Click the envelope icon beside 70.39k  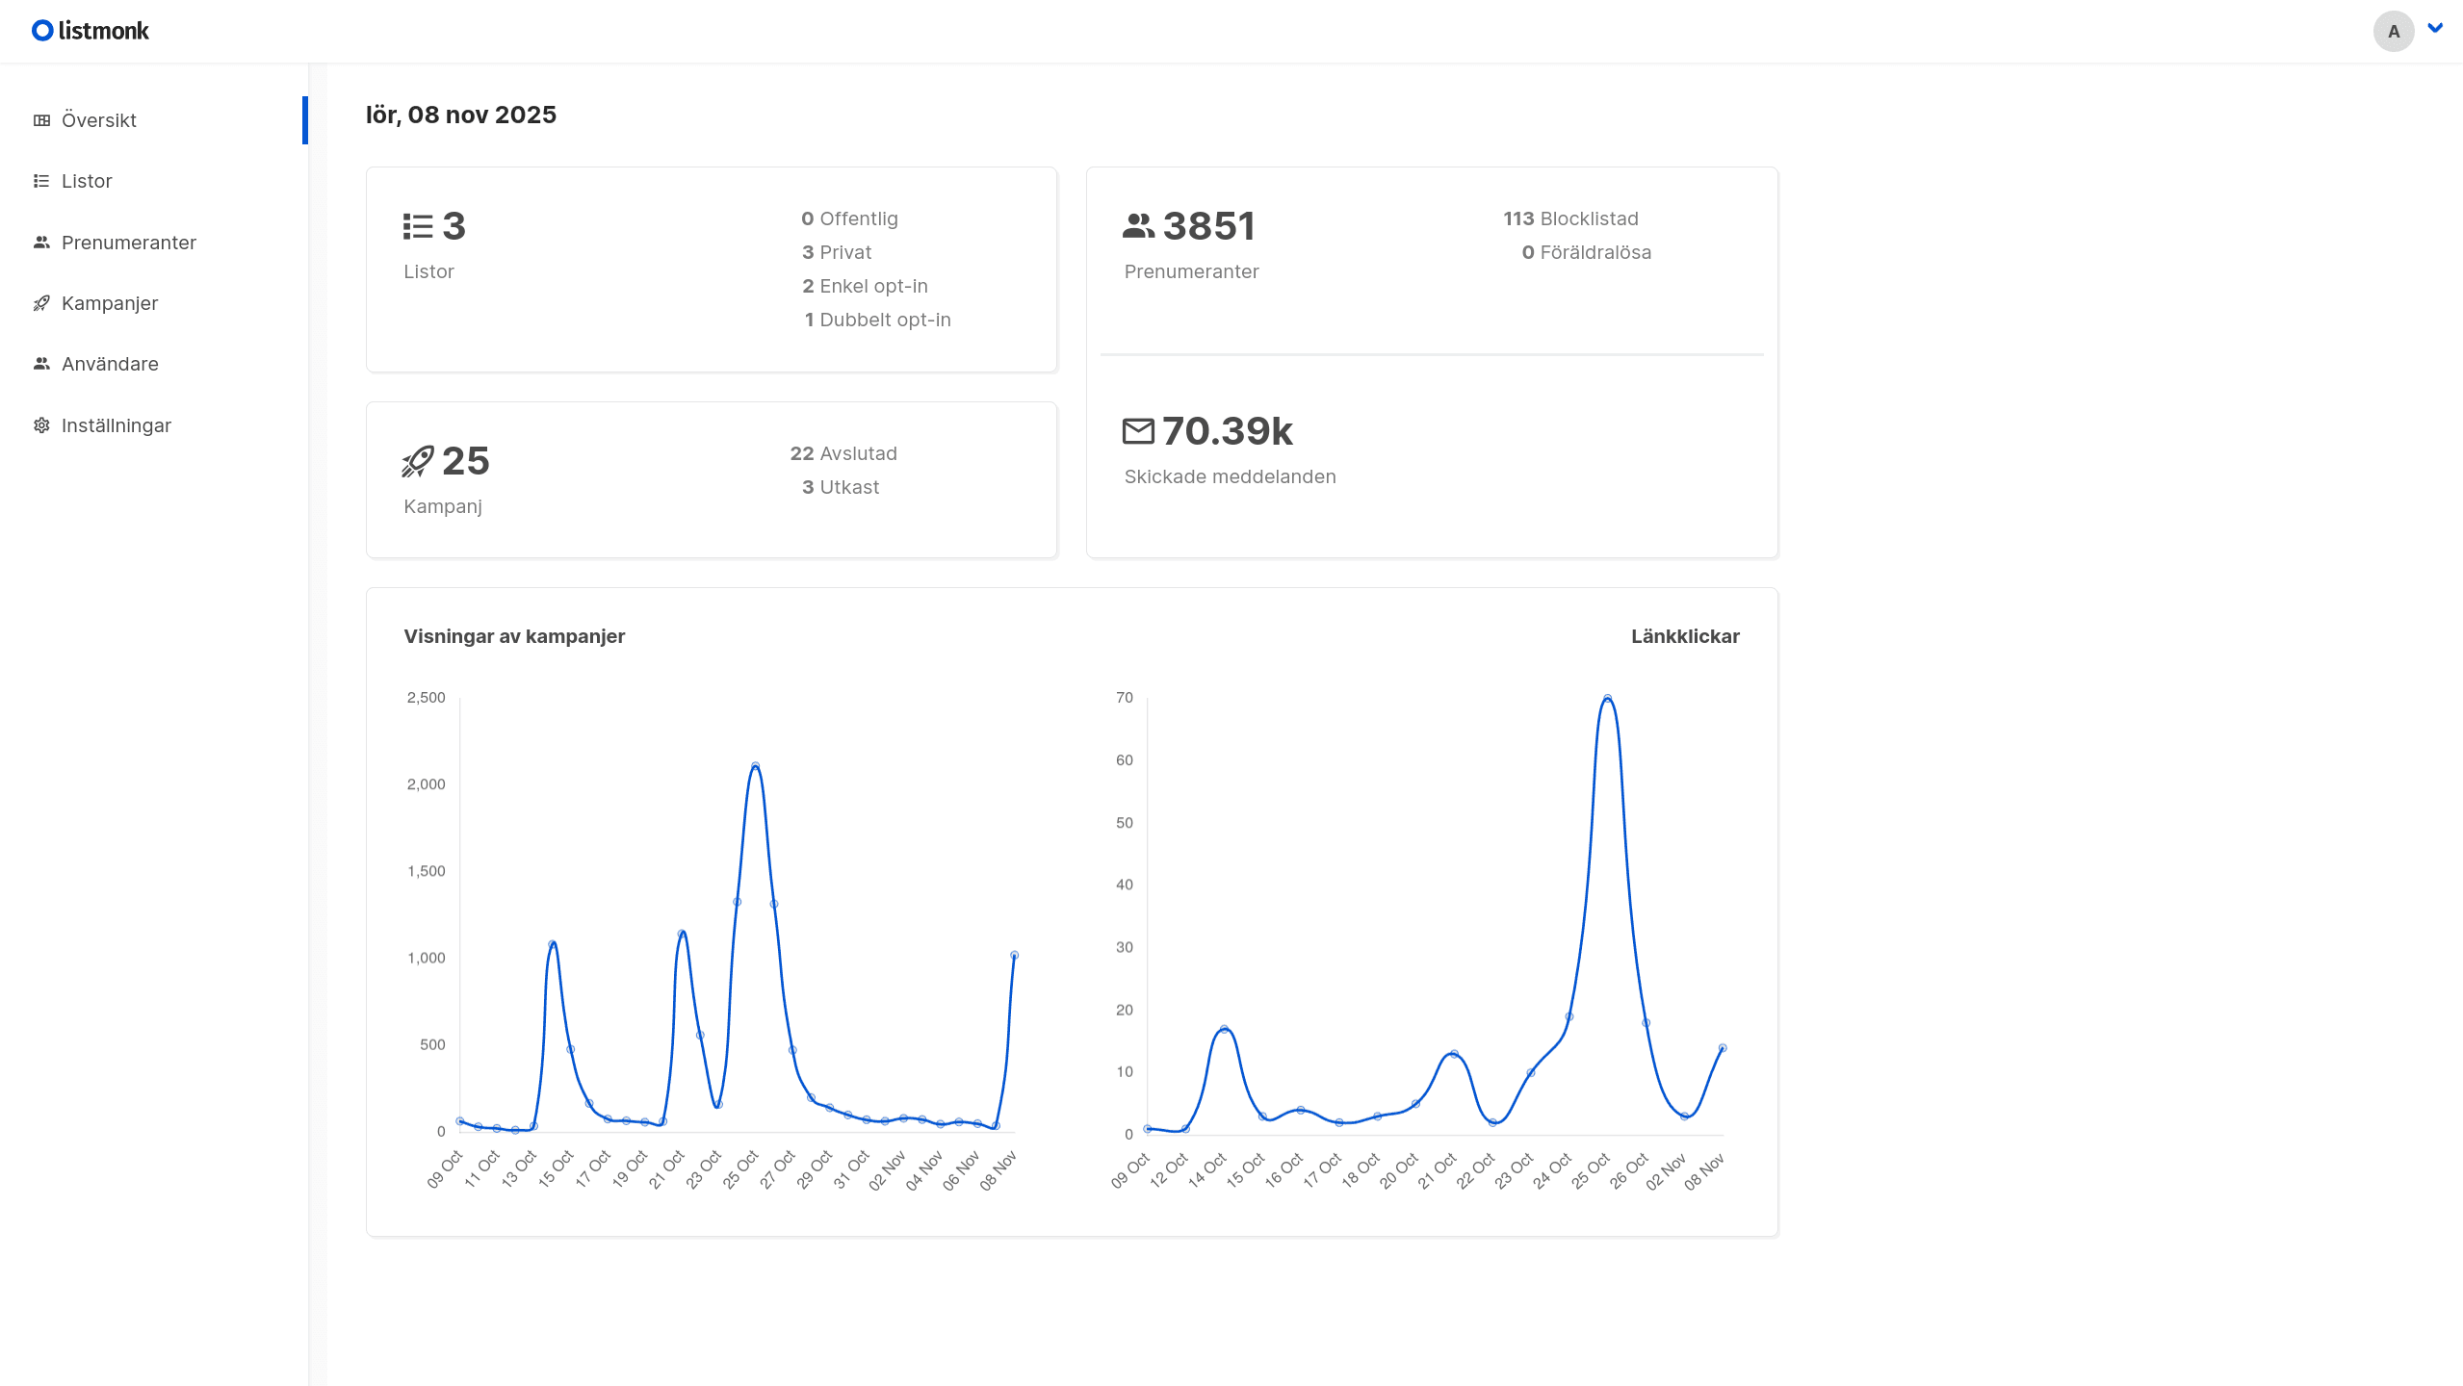pyautogui.click(x=1139, y=430)
